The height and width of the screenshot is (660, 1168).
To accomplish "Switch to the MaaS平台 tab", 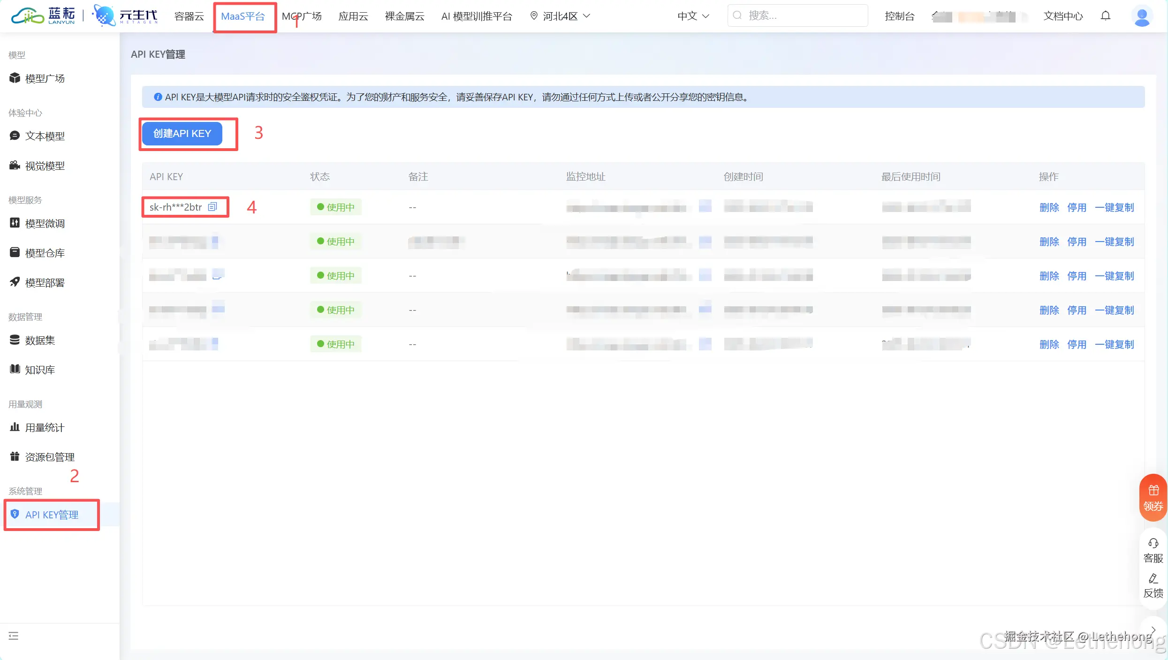I will (243, 16).
